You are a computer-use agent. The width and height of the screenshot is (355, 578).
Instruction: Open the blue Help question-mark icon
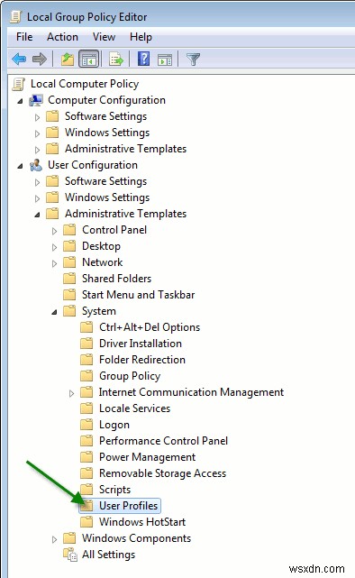click(x=143, y=59)
